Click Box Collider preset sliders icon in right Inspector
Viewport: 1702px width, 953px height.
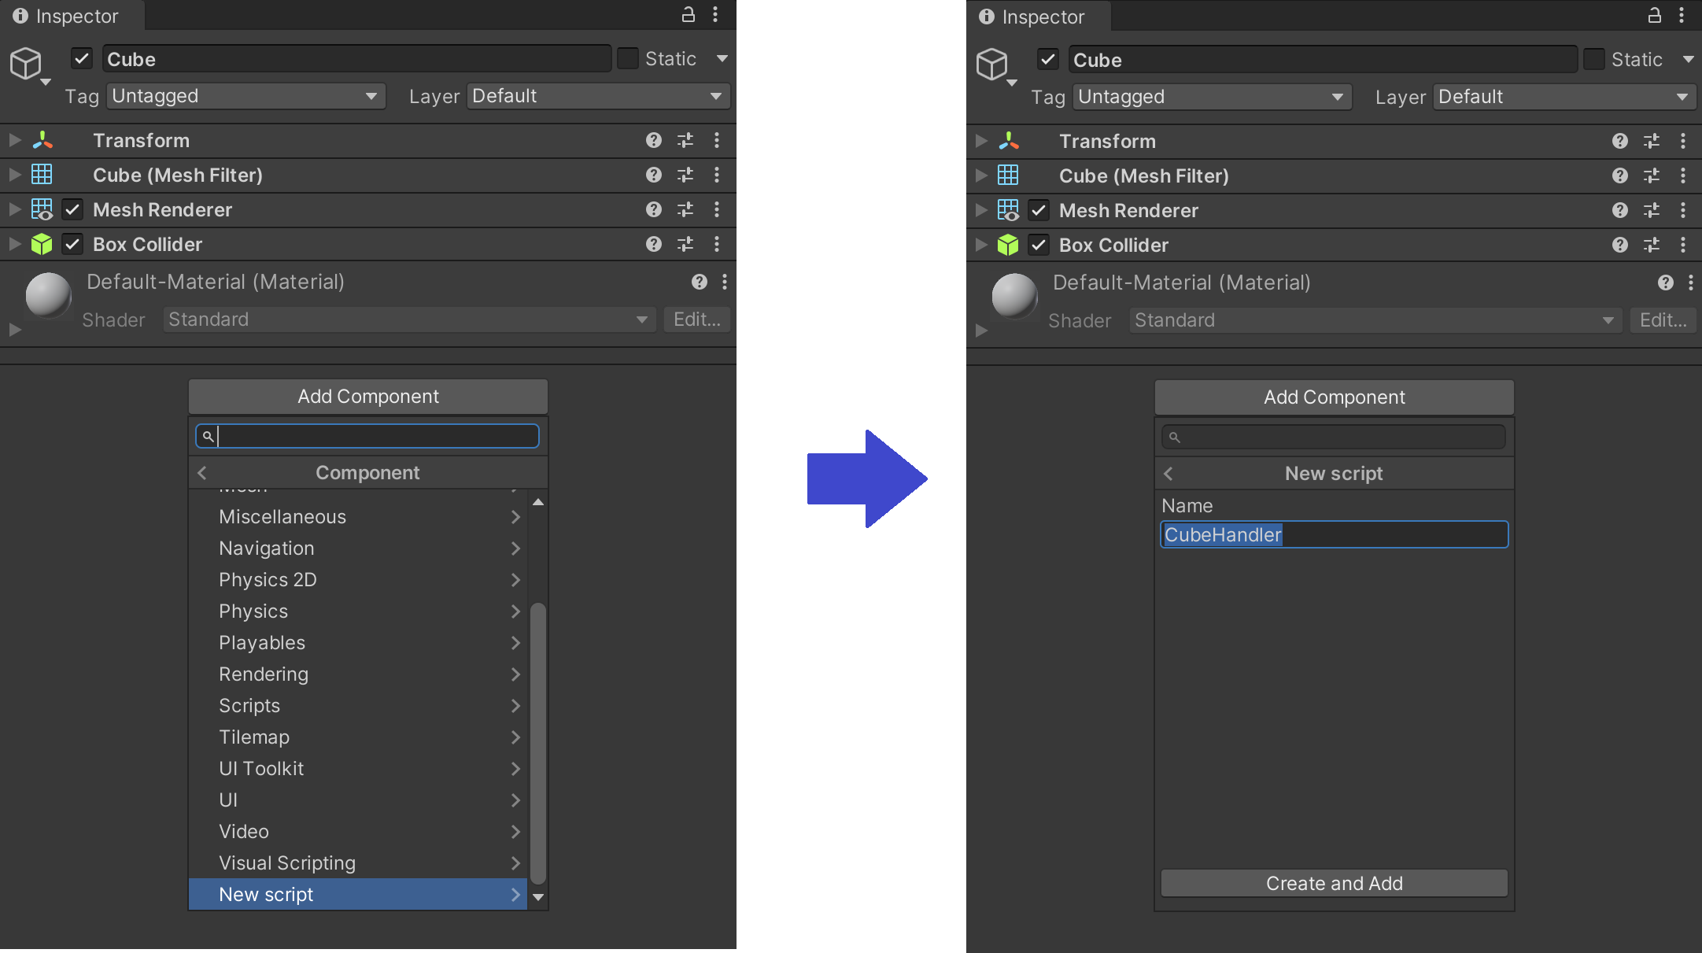point(1651,245)
